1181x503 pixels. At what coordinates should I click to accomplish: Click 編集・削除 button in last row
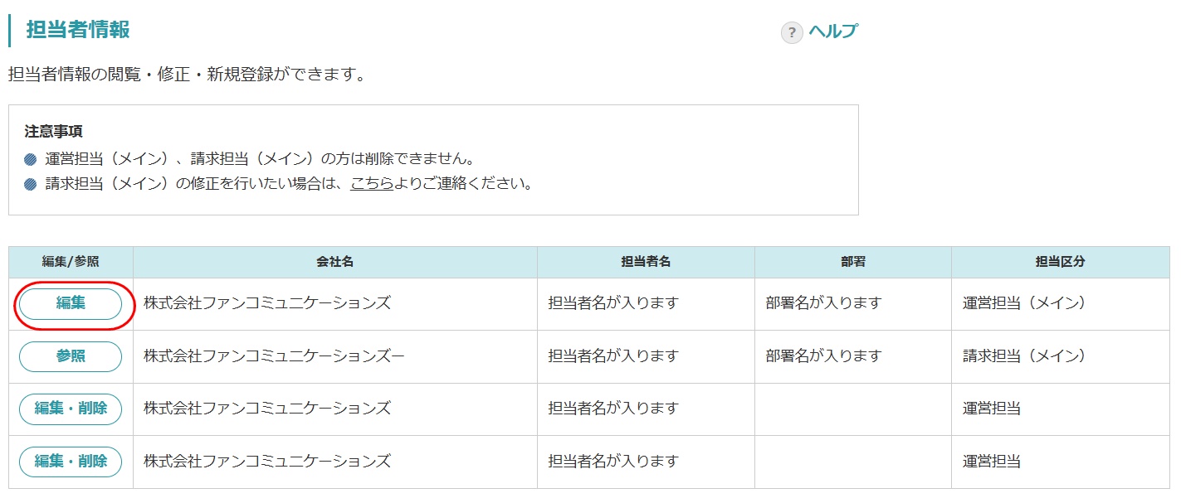[71, 462]
